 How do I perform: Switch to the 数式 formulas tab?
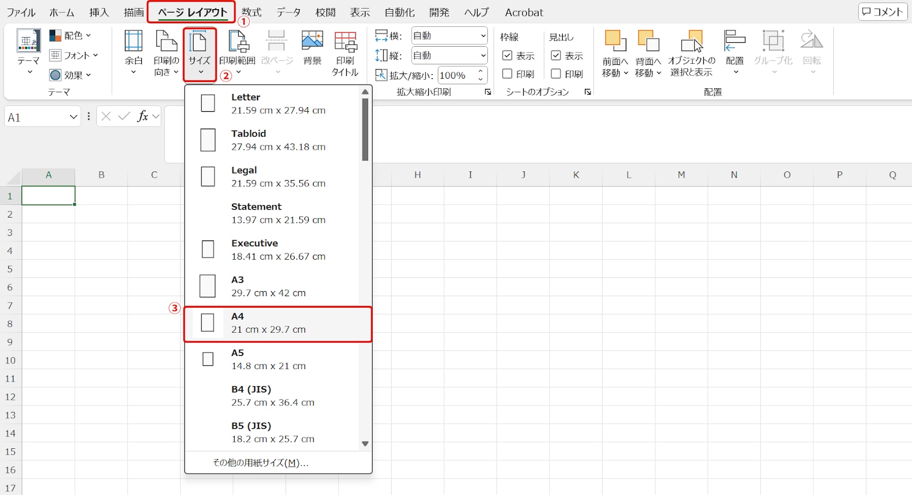(251, 13)
